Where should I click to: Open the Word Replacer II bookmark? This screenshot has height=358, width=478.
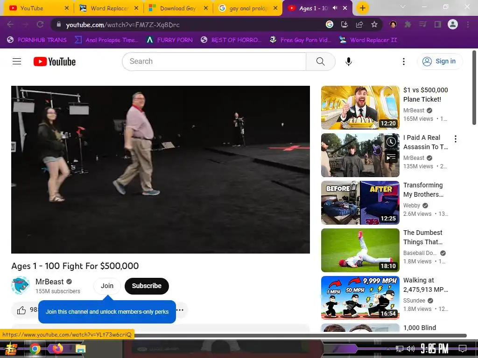tap(368, 40)
